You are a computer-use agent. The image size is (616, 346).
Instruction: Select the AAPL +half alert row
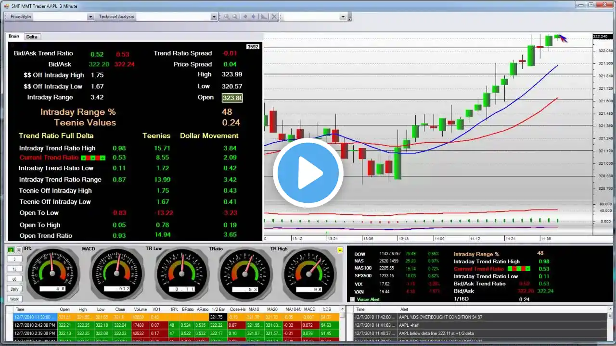pos(480,325)
